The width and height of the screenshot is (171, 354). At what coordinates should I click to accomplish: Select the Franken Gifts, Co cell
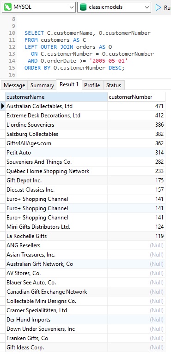(x=56, y=338)
